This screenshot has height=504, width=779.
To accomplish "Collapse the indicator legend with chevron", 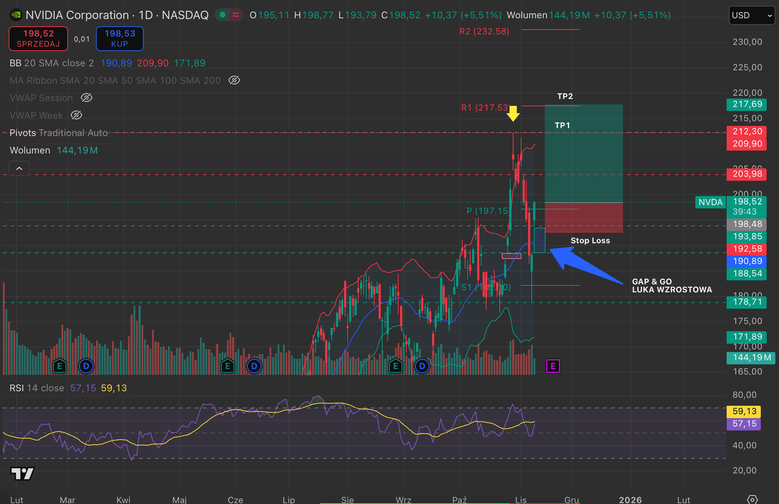I will (19, 169).
